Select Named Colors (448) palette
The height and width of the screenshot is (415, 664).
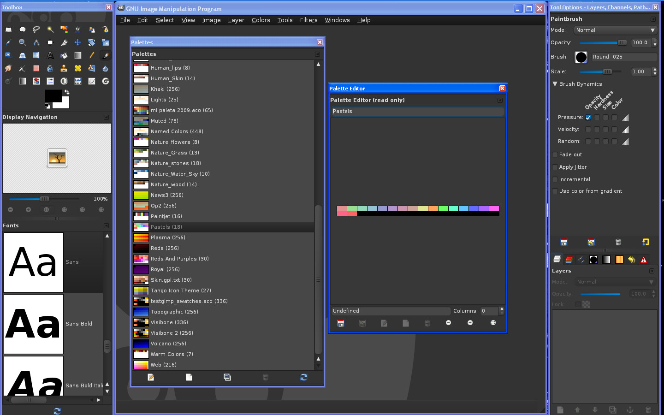[x=223, y=131]
